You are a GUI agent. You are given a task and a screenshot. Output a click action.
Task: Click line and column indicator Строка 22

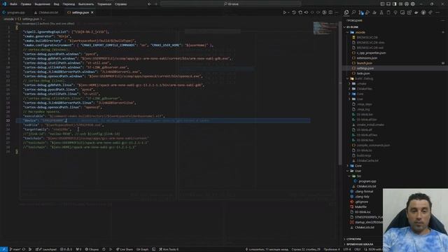pyautogui.click(x=306, y=249)
